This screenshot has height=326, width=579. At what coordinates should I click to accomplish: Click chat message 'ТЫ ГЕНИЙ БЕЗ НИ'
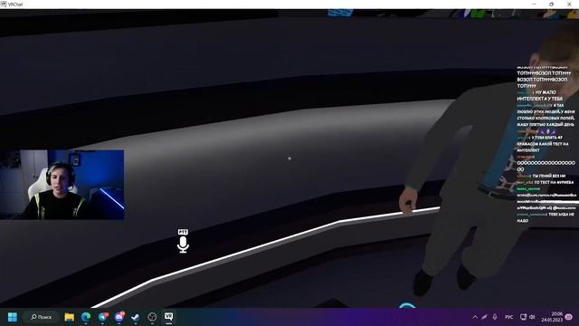(x=549, y=176)
